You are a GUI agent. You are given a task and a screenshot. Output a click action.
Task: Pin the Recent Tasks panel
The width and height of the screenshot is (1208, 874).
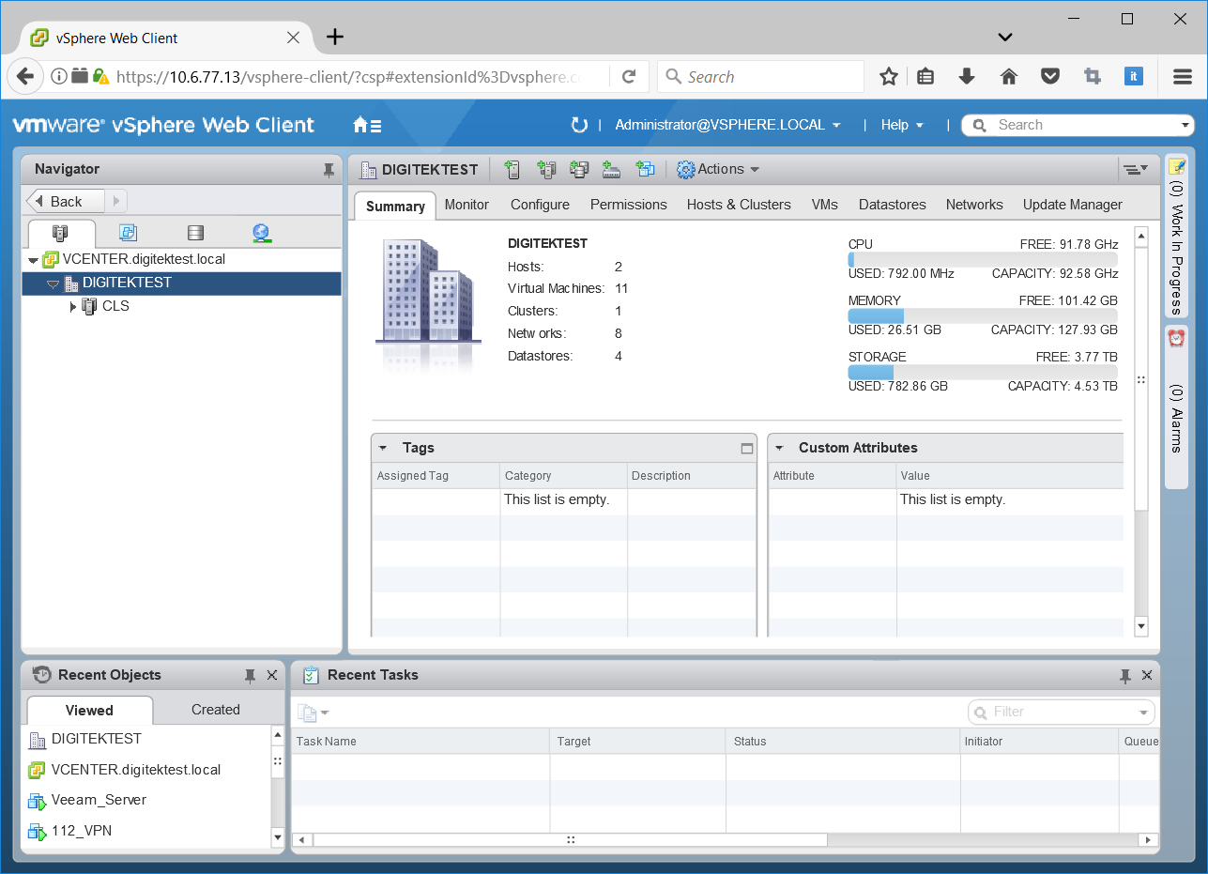[1124, 675]
